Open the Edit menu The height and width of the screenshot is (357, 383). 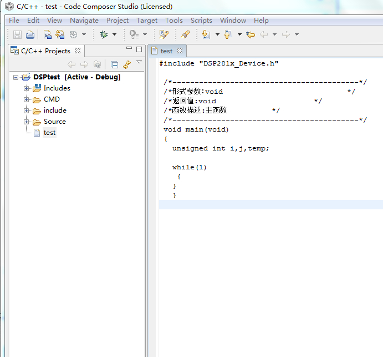point(33,21)
